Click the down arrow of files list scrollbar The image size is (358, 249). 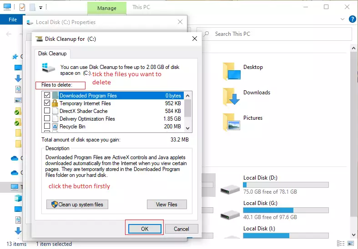[x=188, y=128]
